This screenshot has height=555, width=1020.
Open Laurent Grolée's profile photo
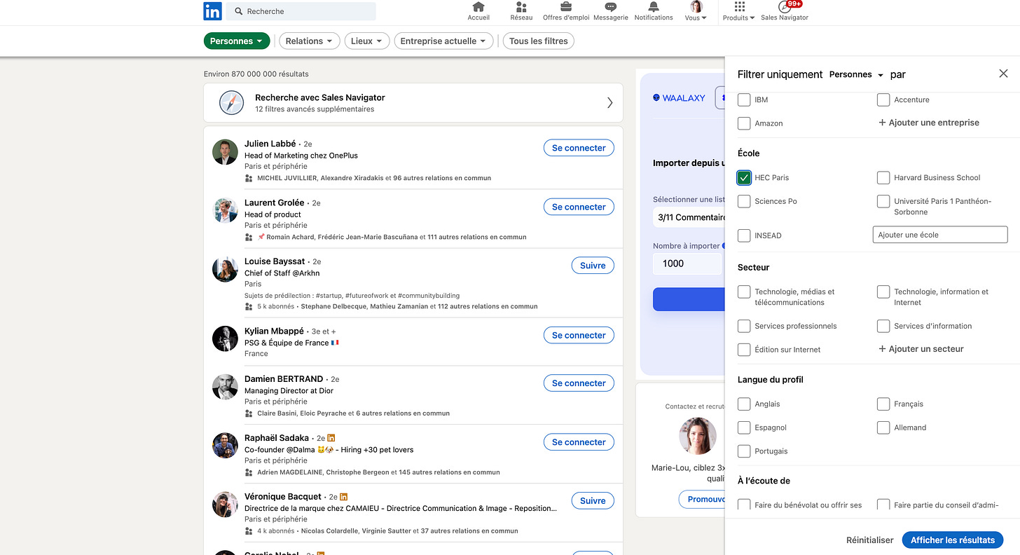pos(226,211)
